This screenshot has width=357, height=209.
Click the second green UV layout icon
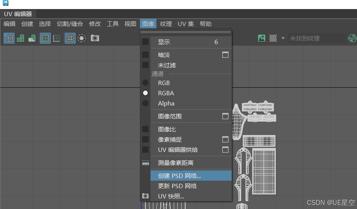click(20, 38)
